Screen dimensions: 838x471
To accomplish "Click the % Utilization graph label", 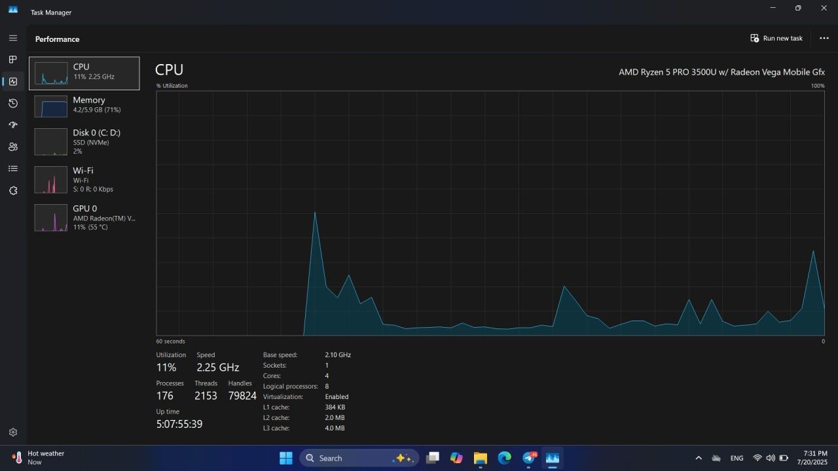I will [x=172, y=86].
